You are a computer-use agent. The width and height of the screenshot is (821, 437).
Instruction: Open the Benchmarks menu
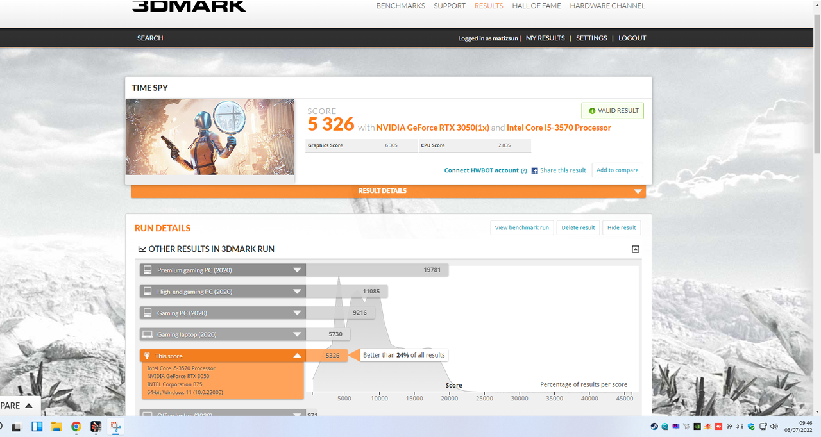(400, 6)
